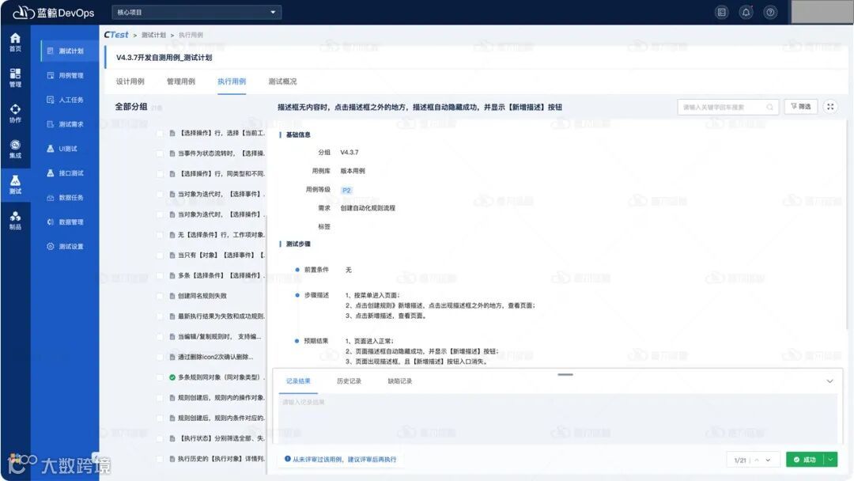This screenshot has height=481, width=854.
Task: Click the detail panel vertical scrollbar
Action: click(846, 225)
